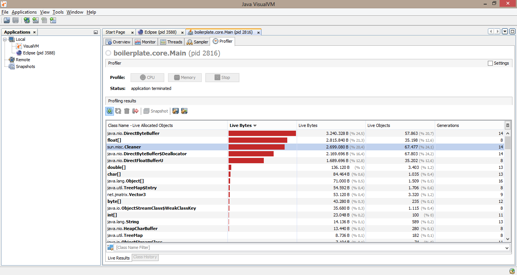The image size is (517, 275).
Task: Click the Live Objects column header
Action: pos(400,125)
